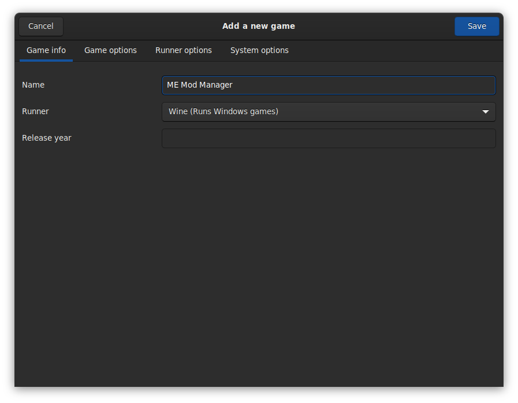
Task: Click into the Release year field
Action: (329, 138)
